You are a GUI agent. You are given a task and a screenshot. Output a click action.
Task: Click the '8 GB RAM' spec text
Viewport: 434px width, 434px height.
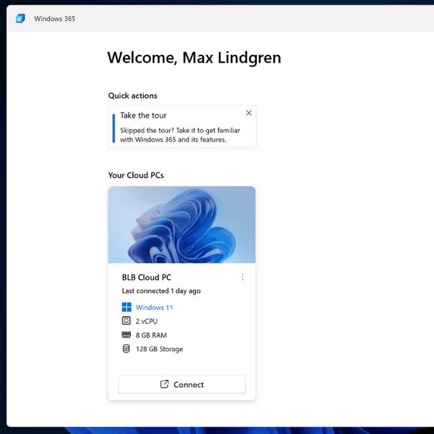tap(151, 335)
